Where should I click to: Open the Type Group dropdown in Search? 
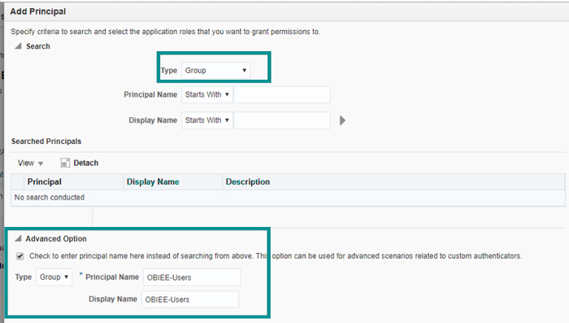(x=215, y=70)
